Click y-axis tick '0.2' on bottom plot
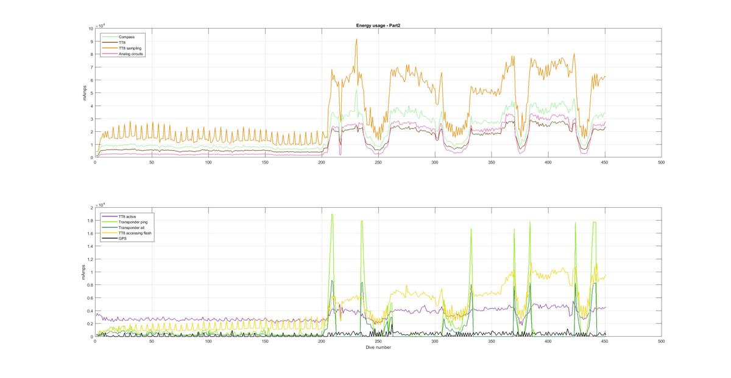The width and height of the screenshot is (731, 378). 90,324
